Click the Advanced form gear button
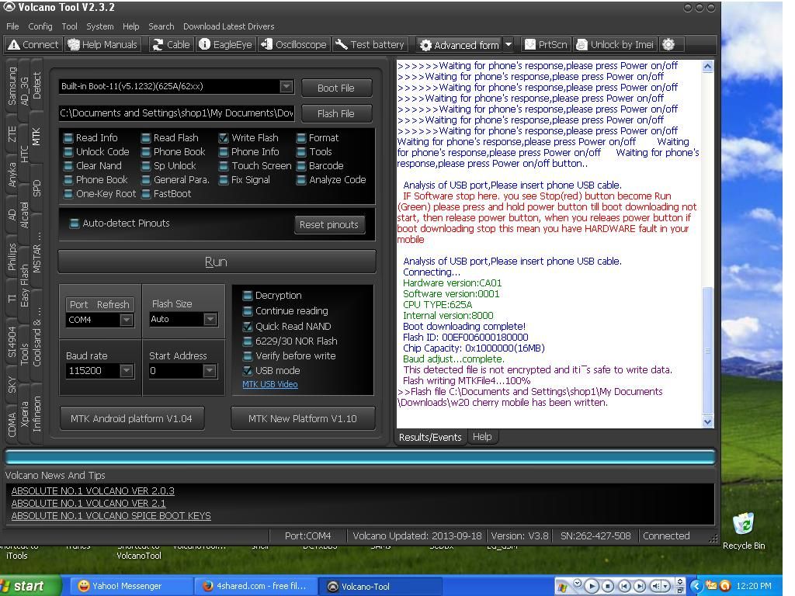The width and height of the screenshot is (795, 596). [x=460, y=45]
